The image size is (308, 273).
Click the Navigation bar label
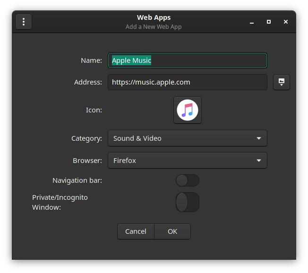pyautogui.click(x=77, y=181)
